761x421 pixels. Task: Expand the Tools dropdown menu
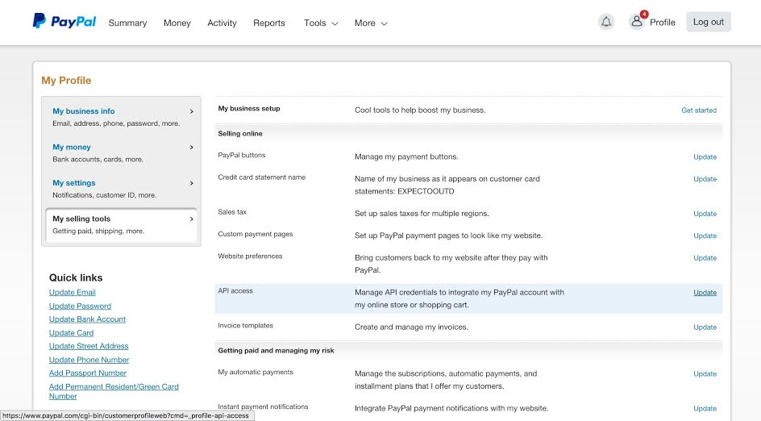tap(321, 23)
